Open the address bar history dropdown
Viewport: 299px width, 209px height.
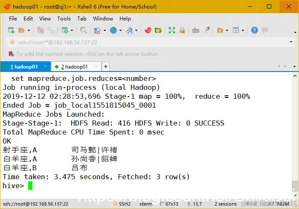coord(291,42)
